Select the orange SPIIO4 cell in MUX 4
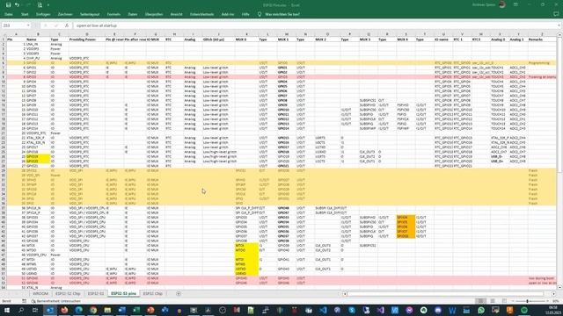This screenshot has height=316, width=563. point(406,218)
